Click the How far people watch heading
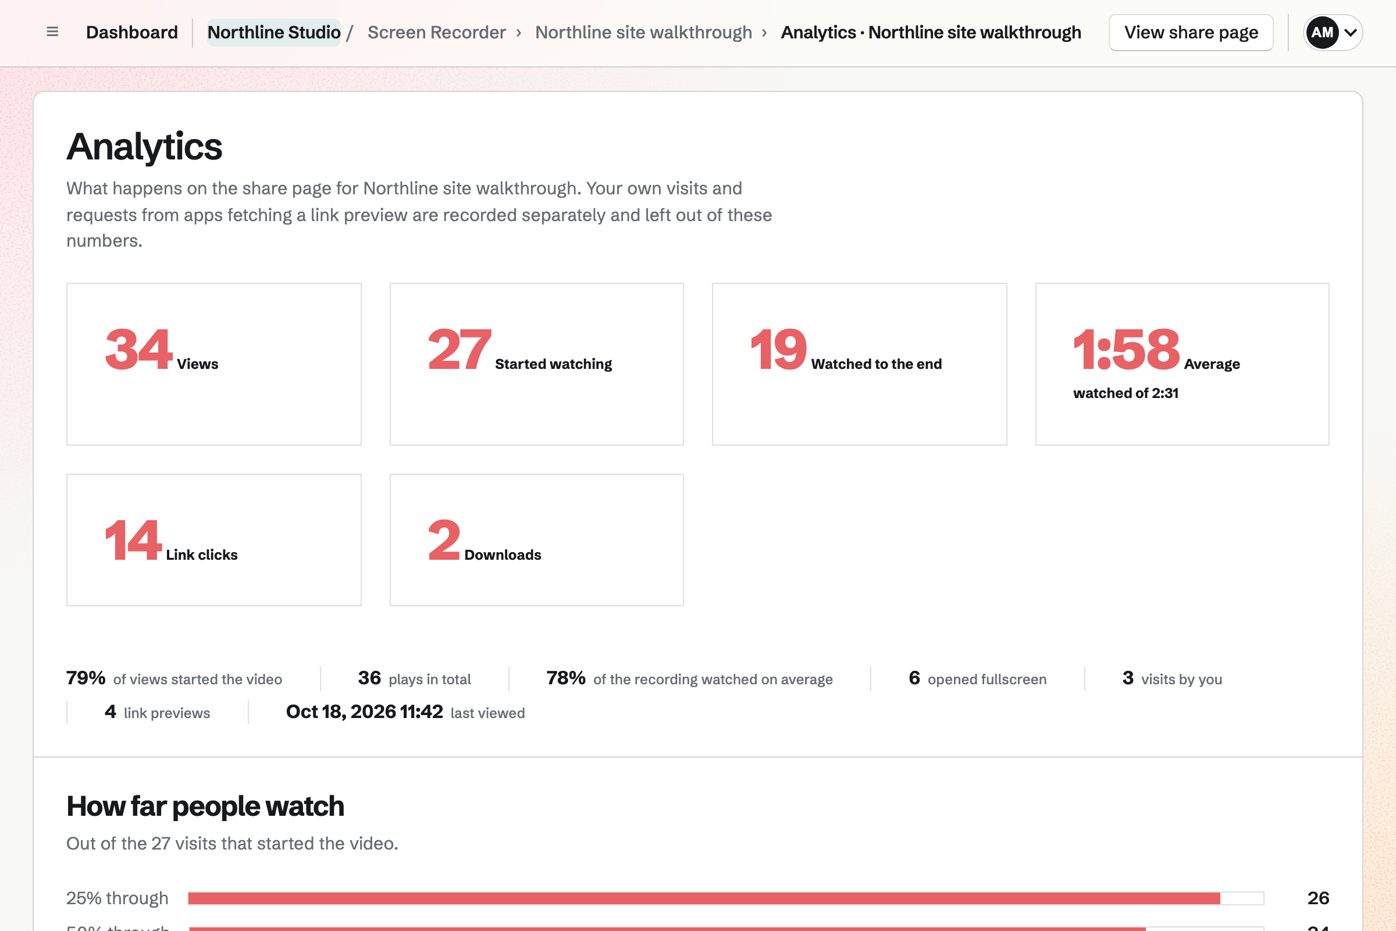This screenshot has height=931, width=1396. tap(205, 806)
